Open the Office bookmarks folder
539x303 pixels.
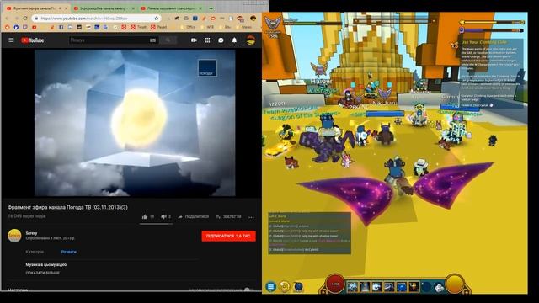(x=189, y=27)
